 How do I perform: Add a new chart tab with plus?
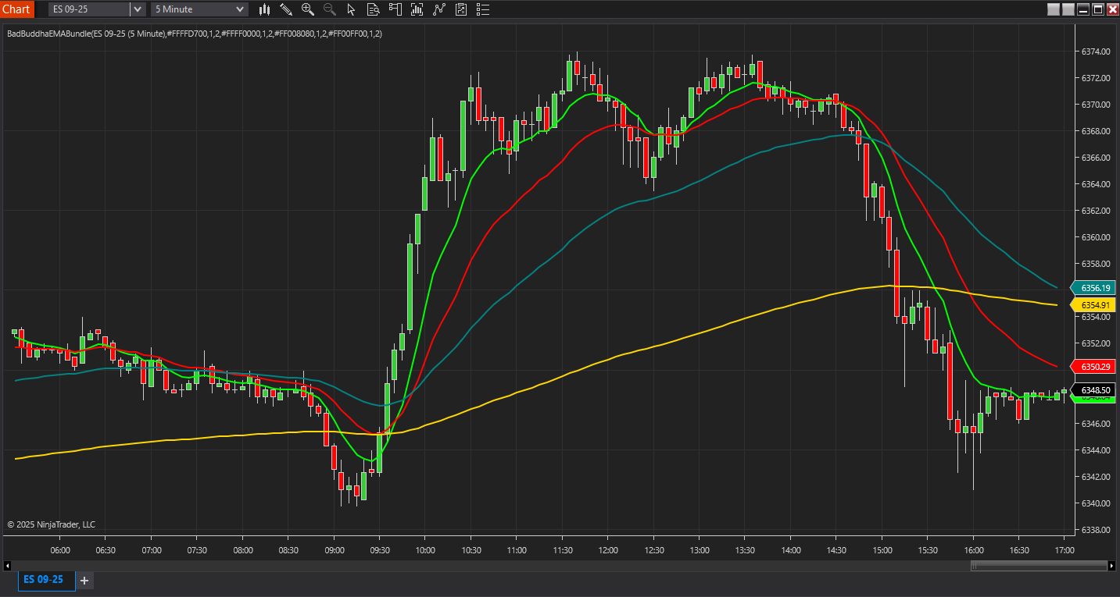pos(84,581)
